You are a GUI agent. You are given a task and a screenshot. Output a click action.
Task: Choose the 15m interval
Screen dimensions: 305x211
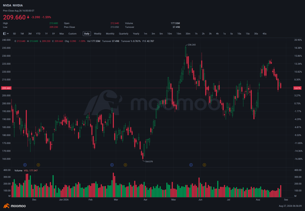179,34
